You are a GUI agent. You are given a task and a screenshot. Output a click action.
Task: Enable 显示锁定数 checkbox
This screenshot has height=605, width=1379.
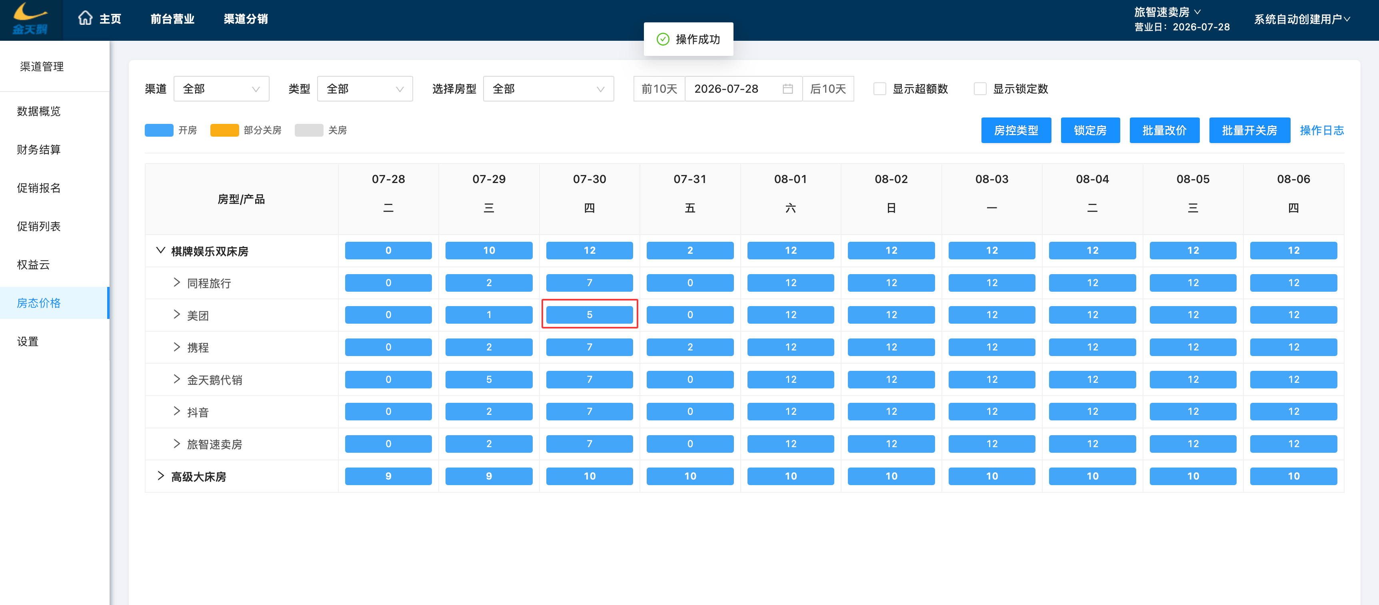pyautogui.click(x=979, y=89)
